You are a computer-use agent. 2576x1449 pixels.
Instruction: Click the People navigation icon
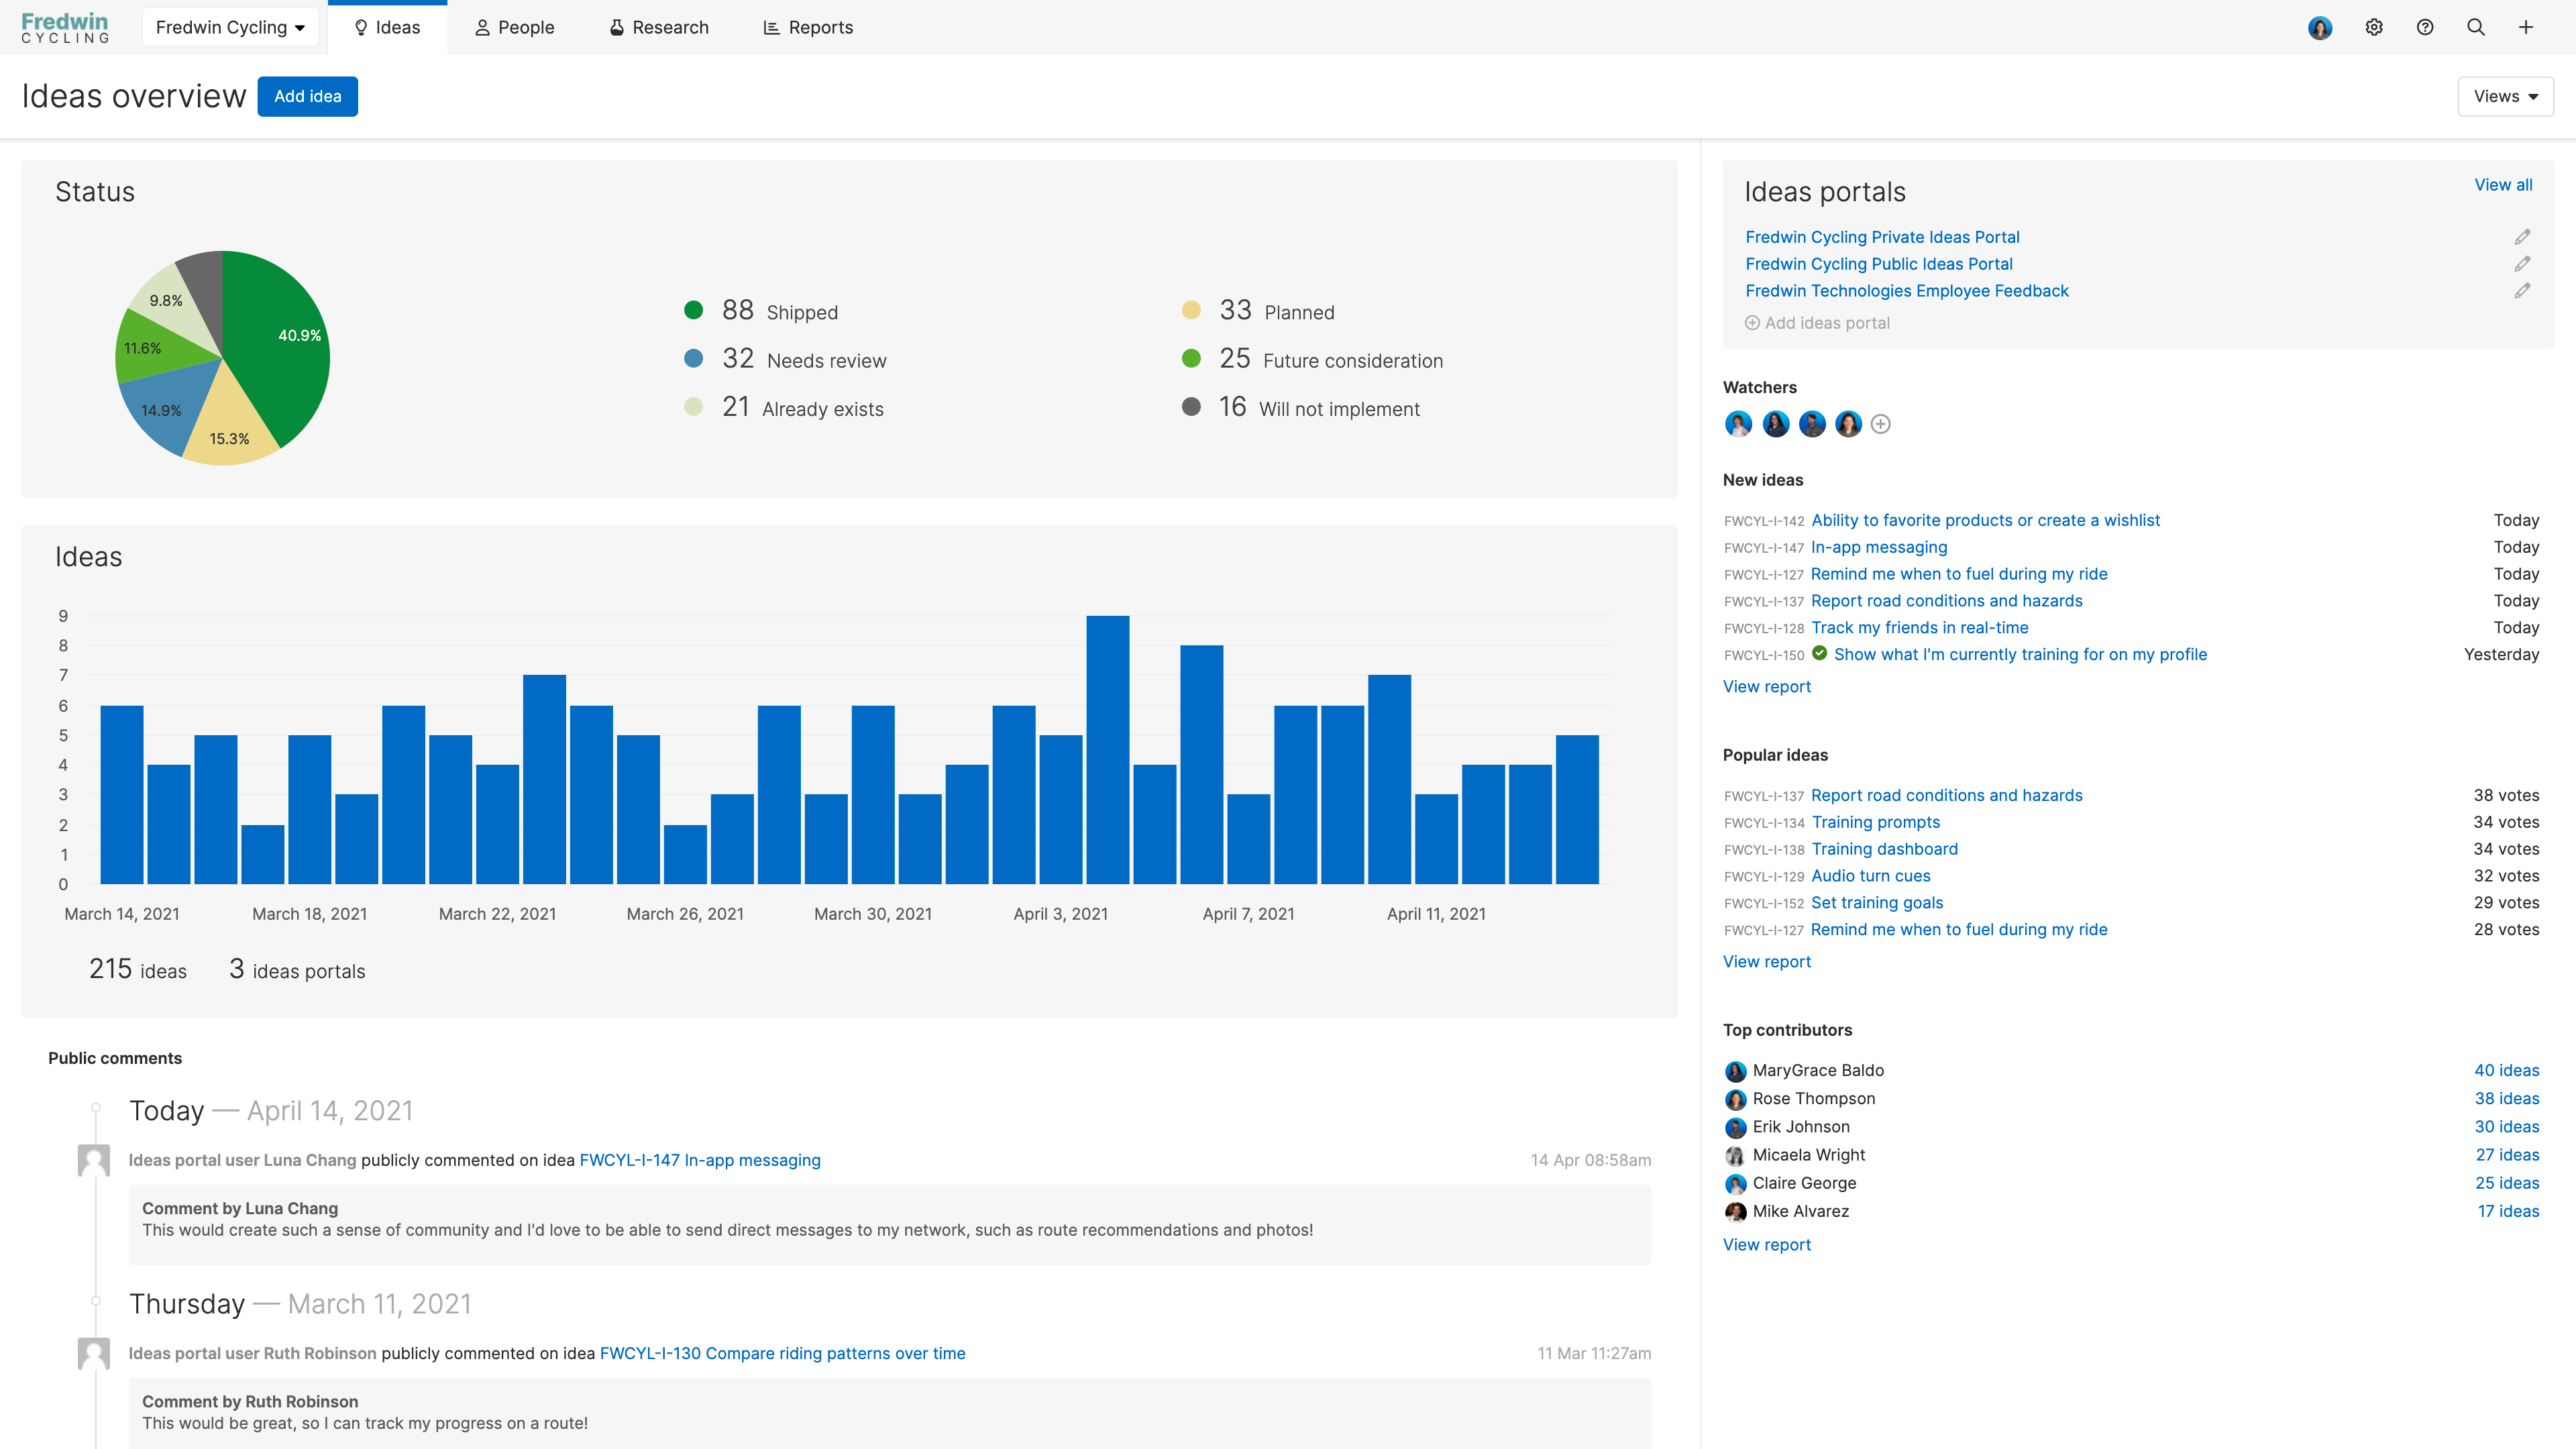481,27
